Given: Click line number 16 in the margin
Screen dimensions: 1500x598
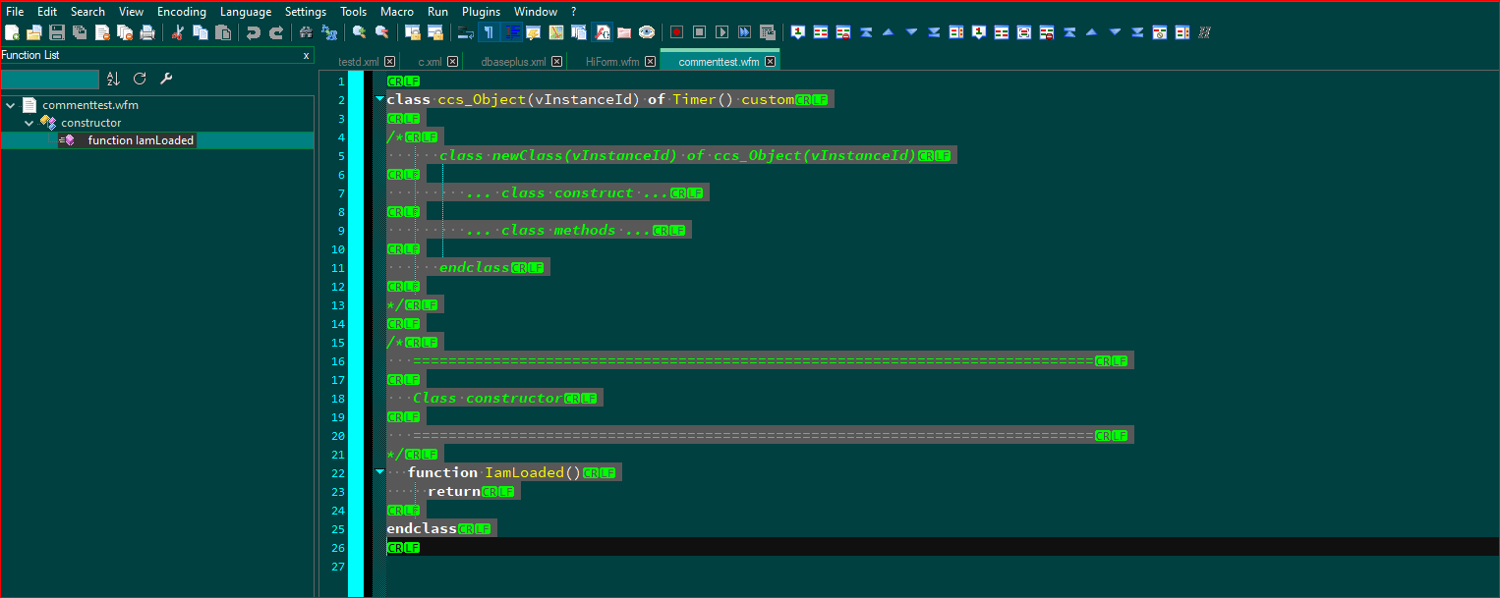Looking at the screenshot, I should (x=338, y=360).
